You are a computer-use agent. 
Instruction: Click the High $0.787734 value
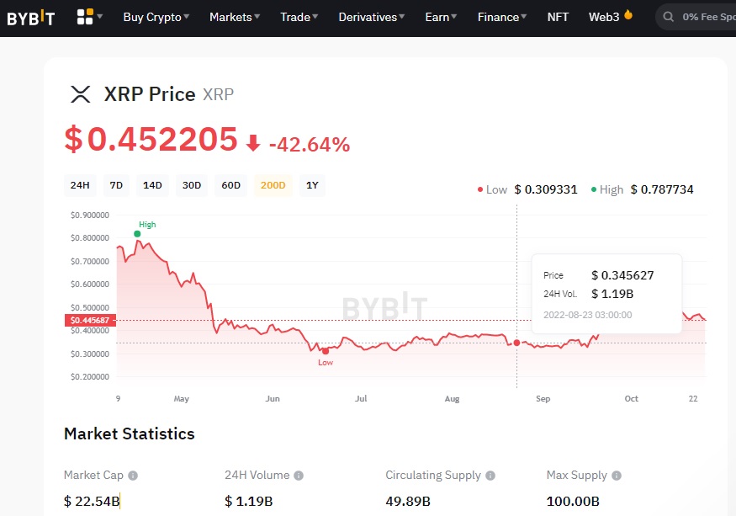(662, 189)
